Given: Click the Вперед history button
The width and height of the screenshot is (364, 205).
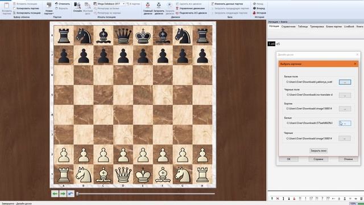Looking at the screenshot, I should click(x=259, y=9).
